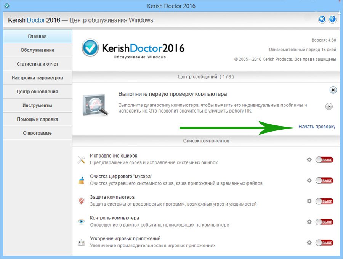Screen dimensions: 343x259
Task: Click the red shield computer protection icon
Action: [x=82, y=201]
